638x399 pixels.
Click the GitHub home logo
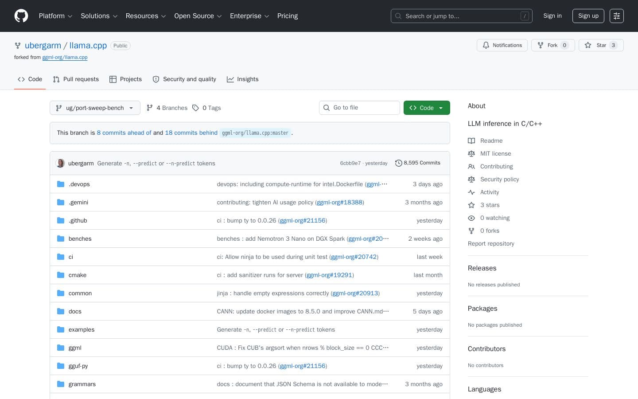[x=21, y=16]
